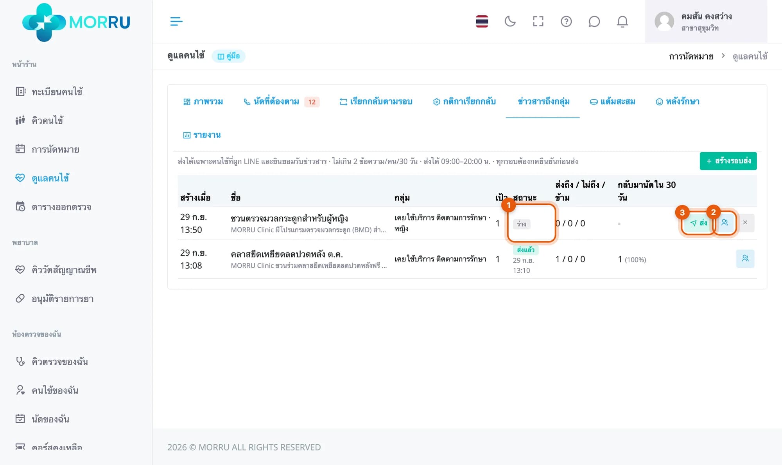Image resolution: width=782 pixels, height=465 pixels.
Task: Click ส่ง button for ชวนตรวจมวลกระดูก row
Action: pos(698,223)
